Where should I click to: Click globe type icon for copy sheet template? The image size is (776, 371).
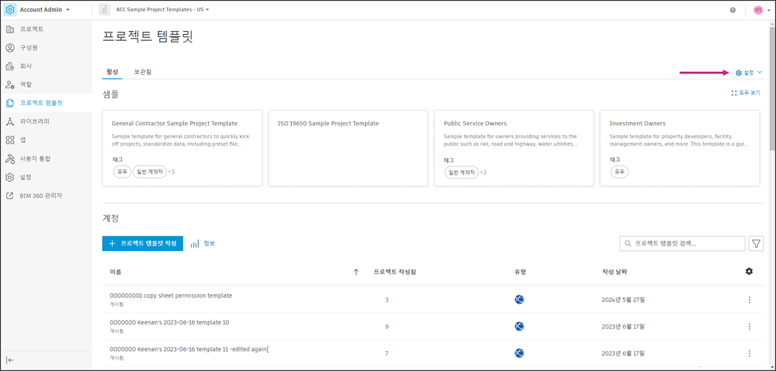pos(519,300)
